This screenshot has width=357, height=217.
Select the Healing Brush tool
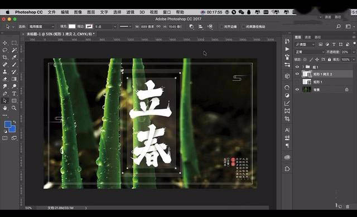pyautogui.click(x=5, y=65)
